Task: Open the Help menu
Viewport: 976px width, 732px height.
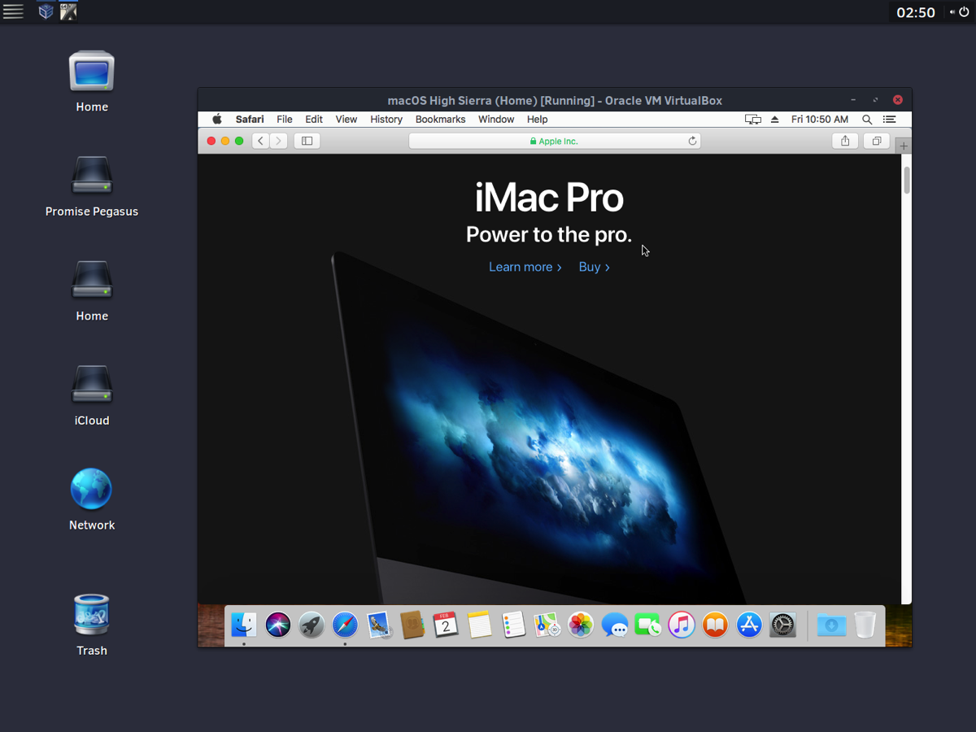Action: (538, 119)
